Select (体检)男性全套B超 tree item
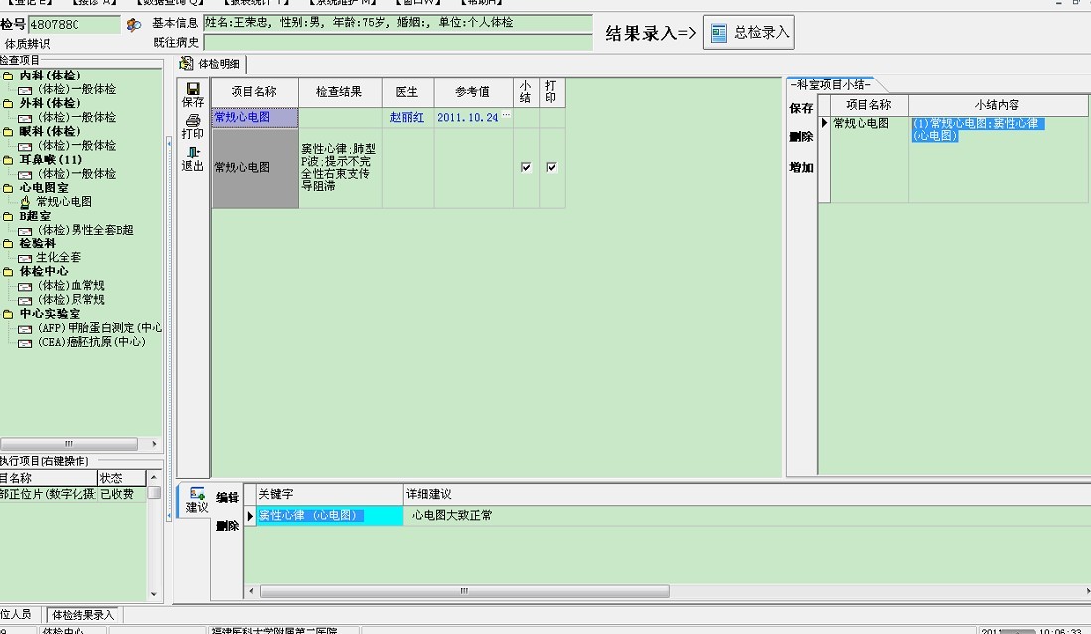 pyautogui.click(x=84, y=229)
